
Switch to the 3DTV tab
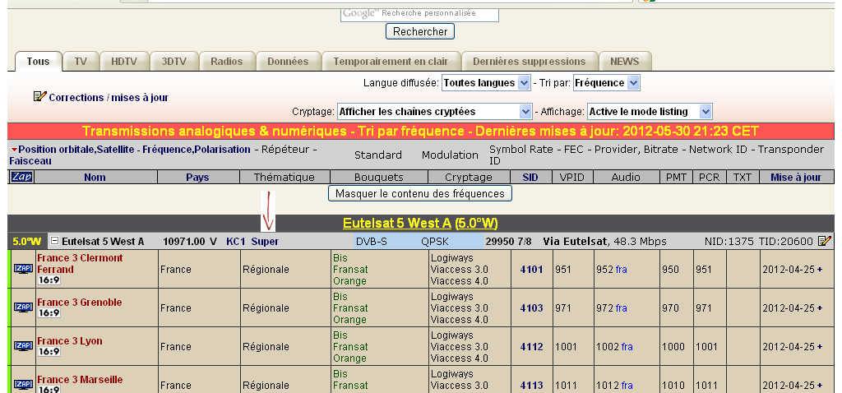[x=174, y=61]
